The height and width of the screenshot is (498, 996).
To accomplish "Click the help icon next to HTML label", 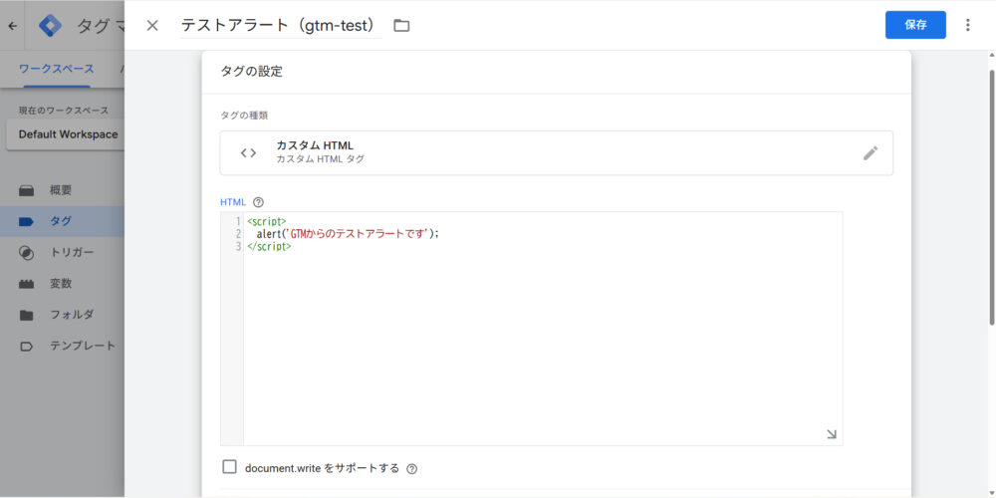I will tap(259, 201).
